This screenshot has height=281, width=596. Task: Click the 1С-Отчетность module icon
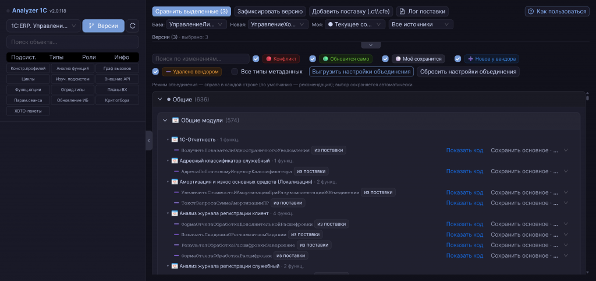tap(175, 140)
